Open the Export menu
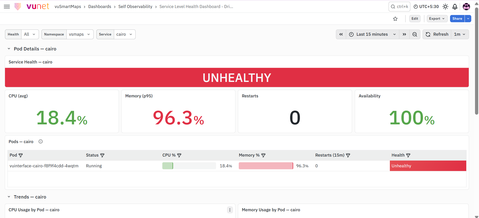Screen dimensions: 479x218 [x=437, y=19]
